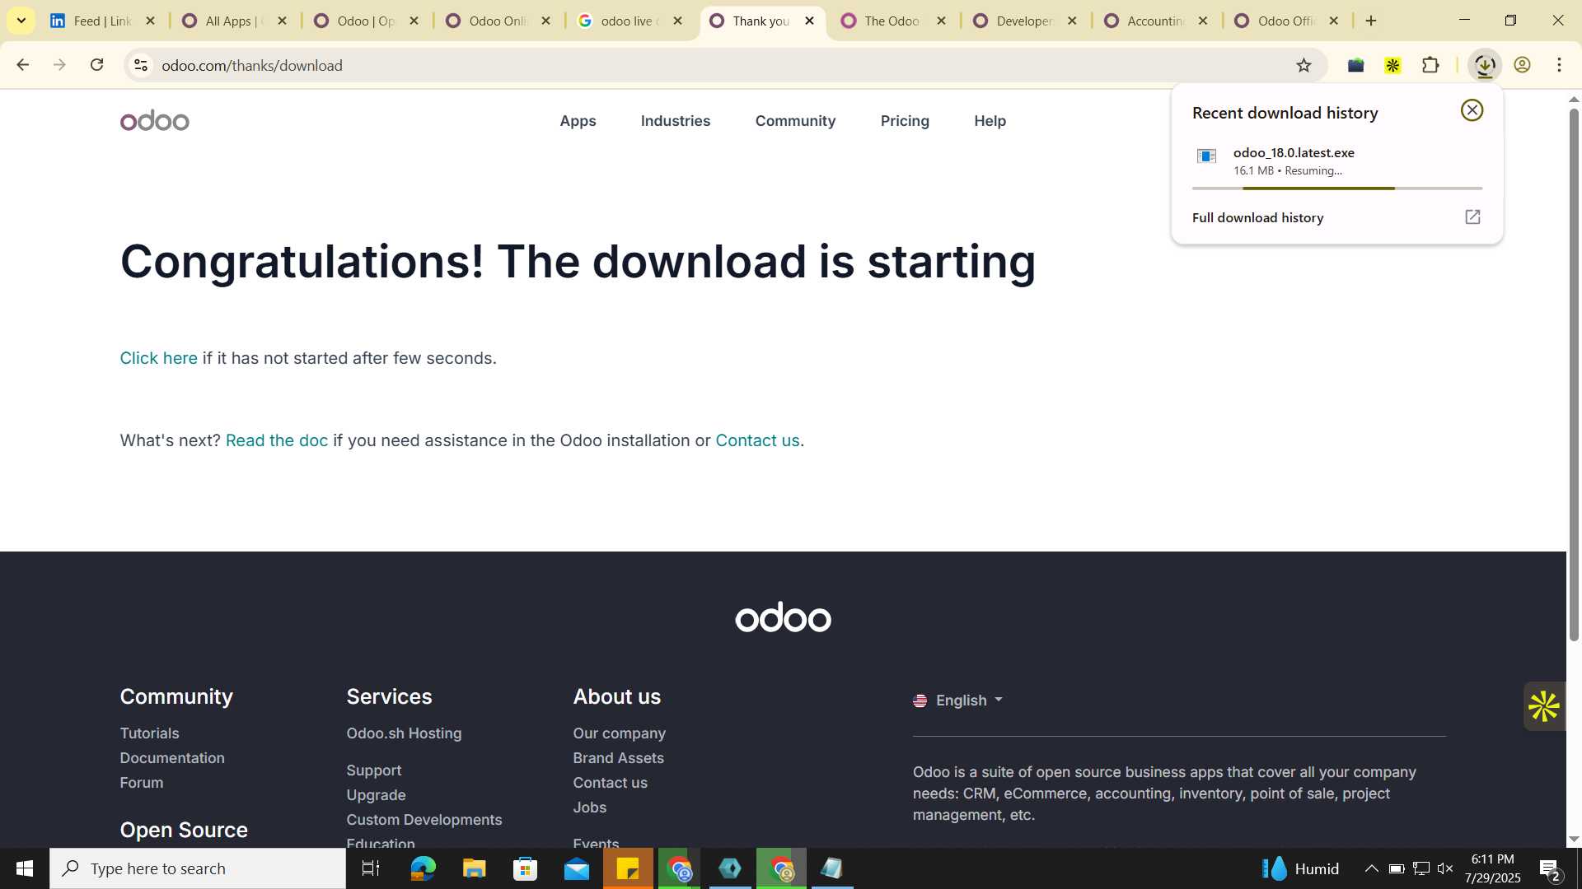Open Tutorials footer link
Viewport: 1582px width, 889px height.
click(x=149, y=733)
